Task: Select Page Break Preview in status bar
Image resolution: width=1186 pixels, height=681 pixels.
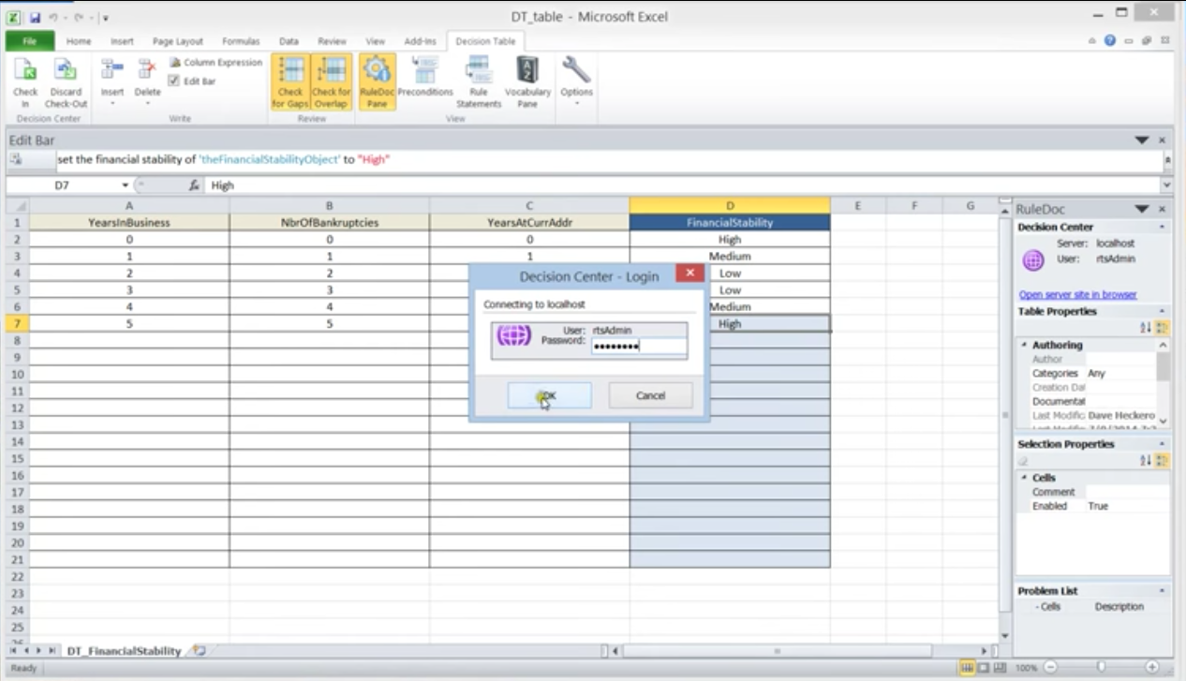Action: (1000, 668)
